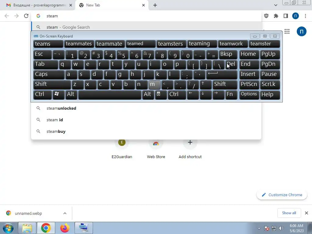Viewport: 312px width, 234px height.
Task: Insert the predicted word teaming
Action: click(202, 44)
